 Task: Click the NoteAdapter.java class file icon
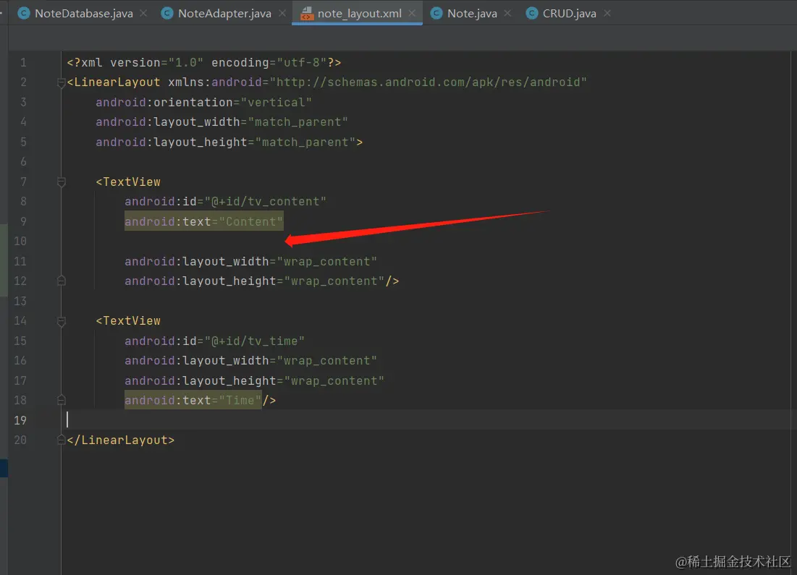pos(166,13)
